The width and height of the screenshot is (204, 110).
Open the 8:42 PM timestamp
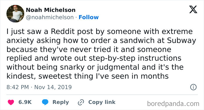(x=17, y=87)
